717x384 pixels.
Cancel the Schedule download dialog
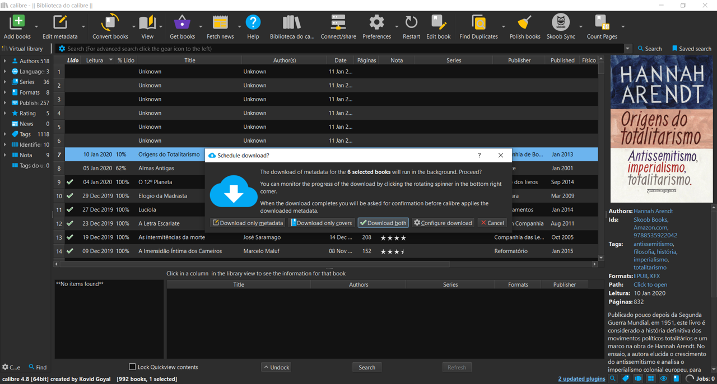pos(492,223)
